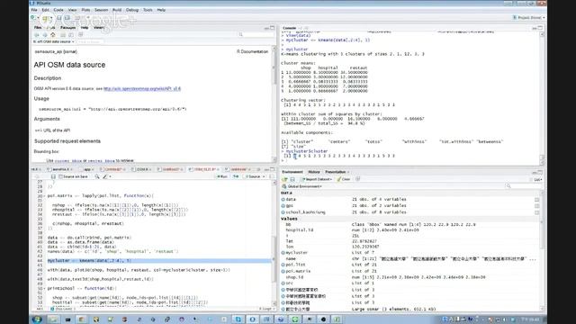Open the Tools menu
Image resolution: width=576 pixels, height=324 pixels.
point(148,10)
